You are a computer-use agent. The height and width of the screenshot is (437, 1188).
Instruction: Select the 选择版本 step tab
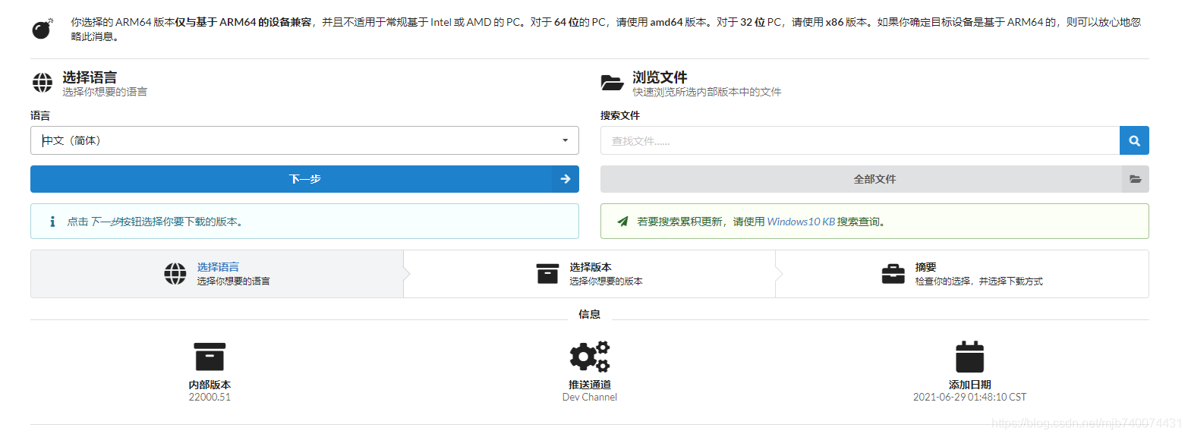(x=590, y=274)
